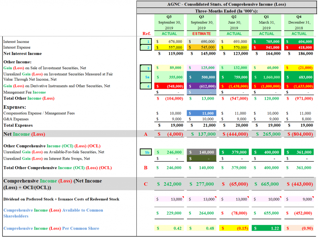Click reference box 5a for unrealized gain
This screenshot has height=237, width=318.
tap(146, 77)
